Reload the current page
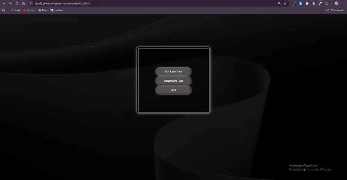Screen dimensions: 347x180 17,3
